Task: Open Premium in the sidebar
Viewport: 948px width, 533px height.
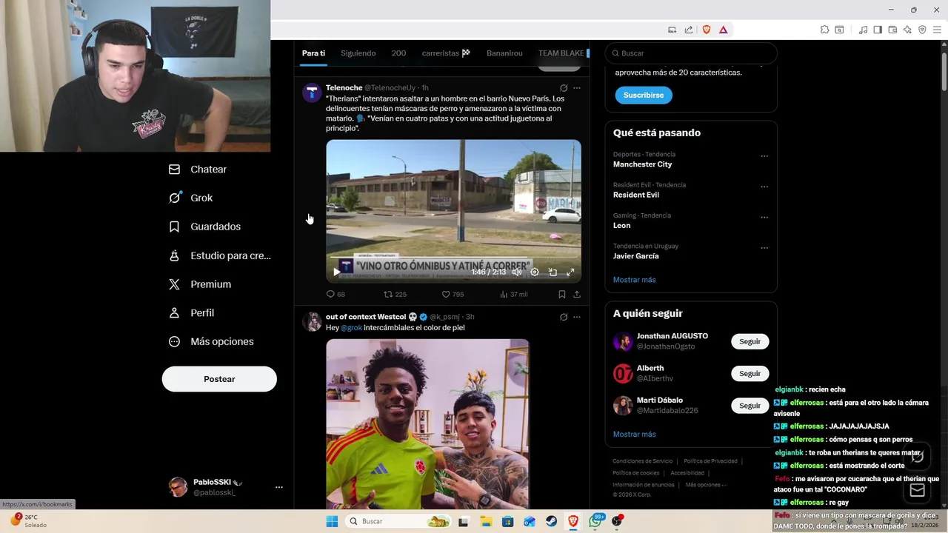Action: pos(199,284)
